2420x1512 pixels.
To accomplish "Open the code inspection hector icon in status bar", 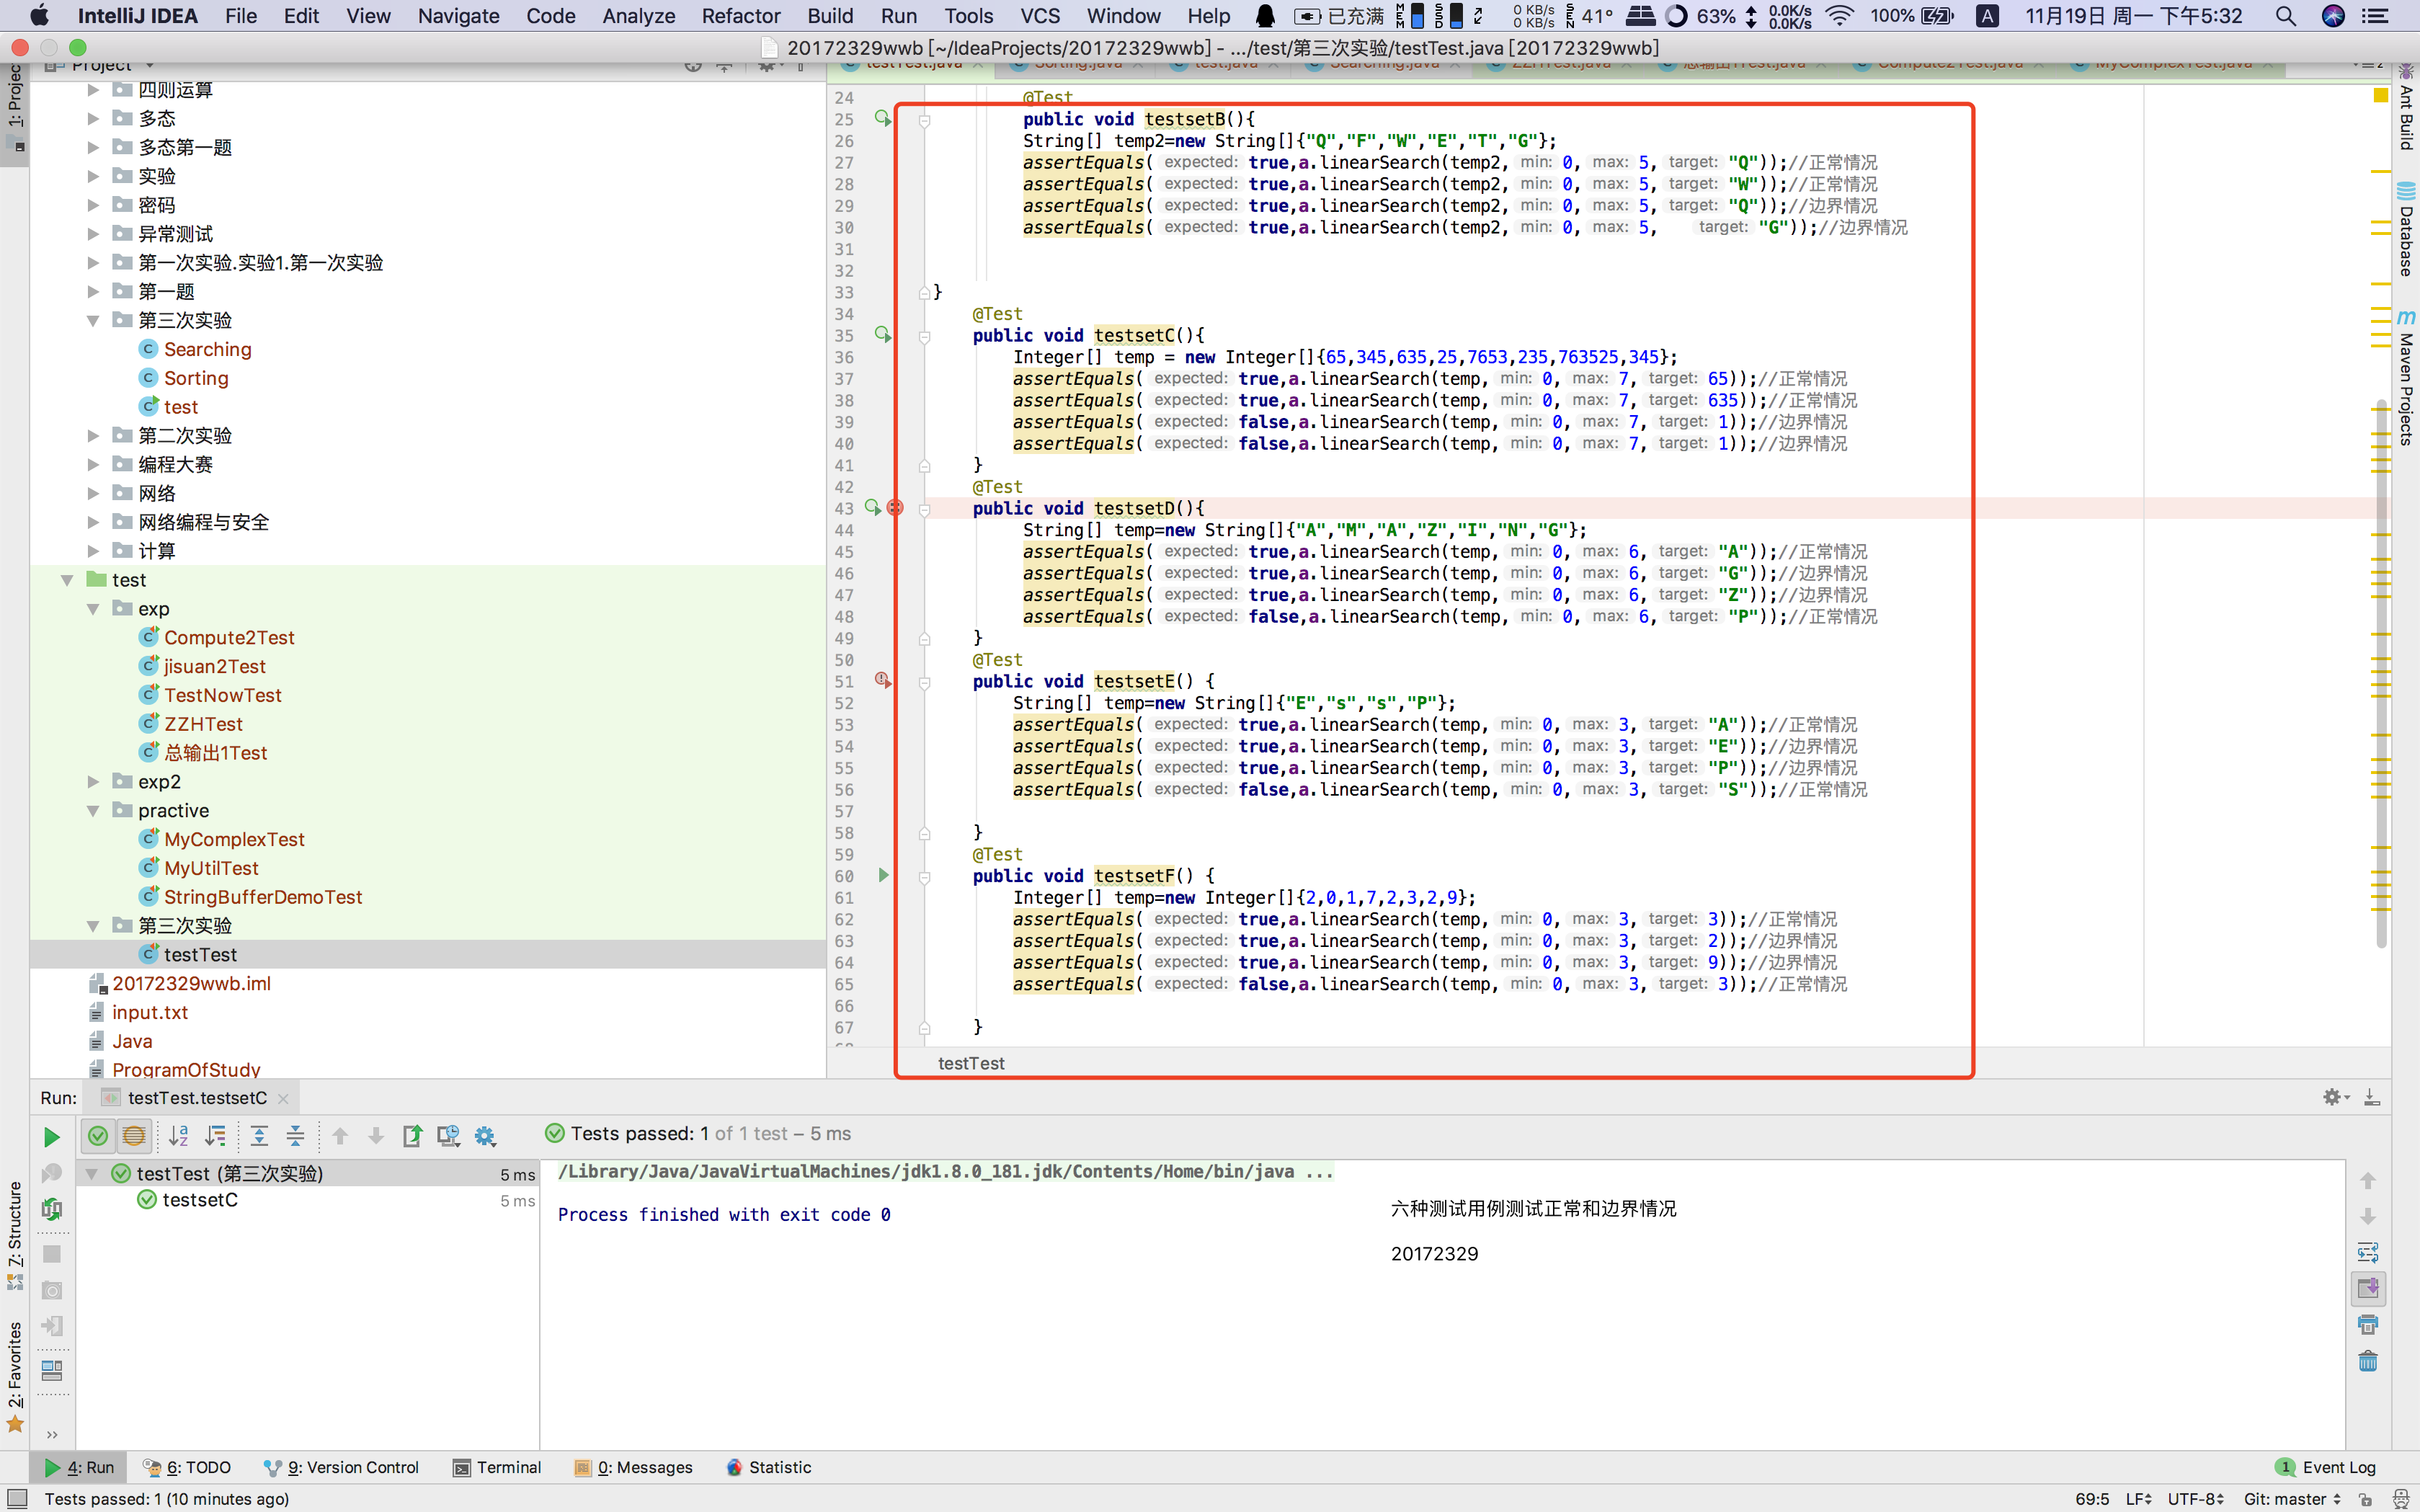I will [2401, 1498].
